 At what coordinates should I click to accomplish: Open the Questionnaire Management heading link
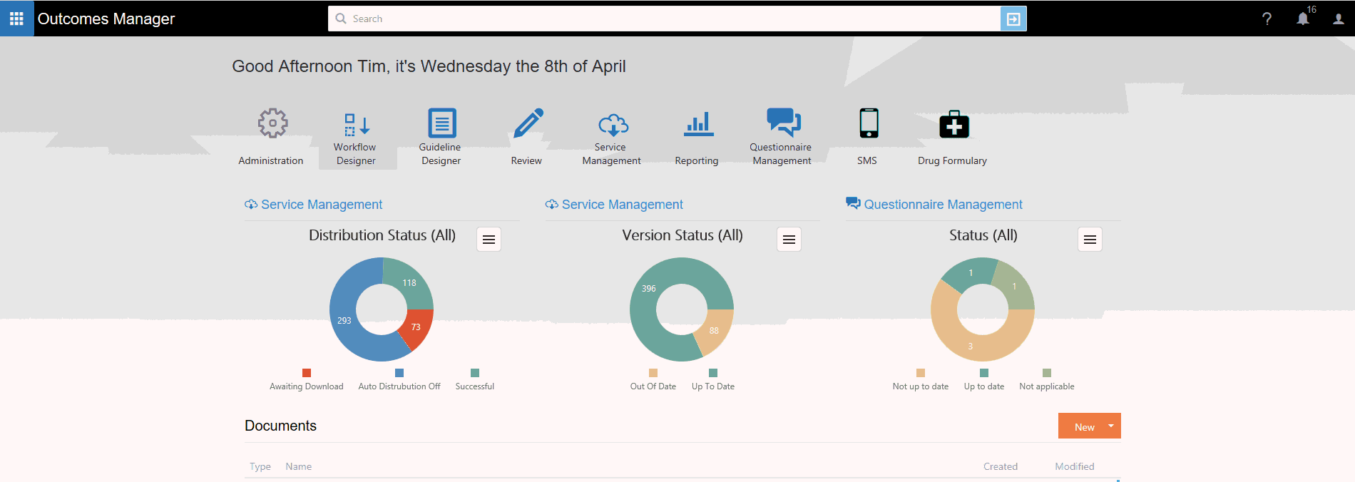coord(943,205)
